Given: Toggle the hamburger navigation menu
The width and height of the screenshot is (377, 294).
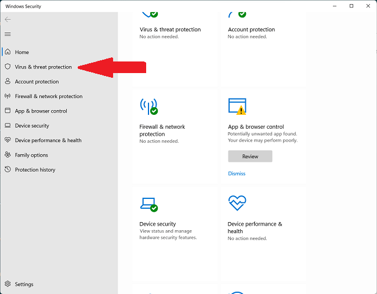Looking at the screenshot, I should pyautogui.click(x=8, y=34).
